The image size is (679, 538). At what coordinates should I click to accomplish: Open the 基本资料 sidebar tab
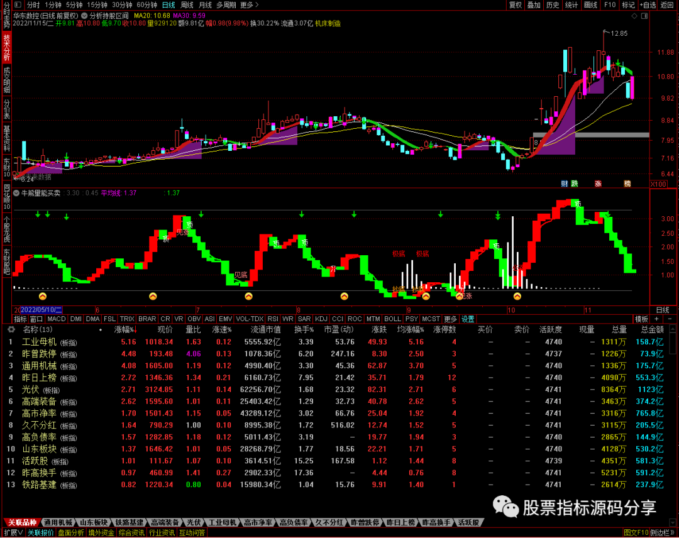(6, 138)
